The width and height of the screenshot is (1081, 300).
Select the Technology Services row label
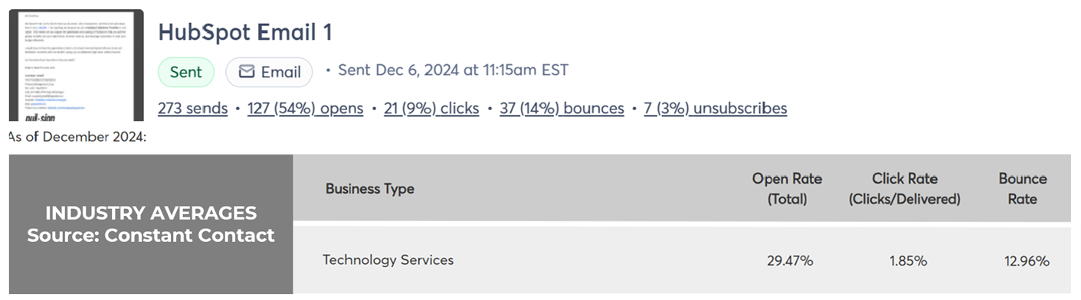[x=388, y=260]
